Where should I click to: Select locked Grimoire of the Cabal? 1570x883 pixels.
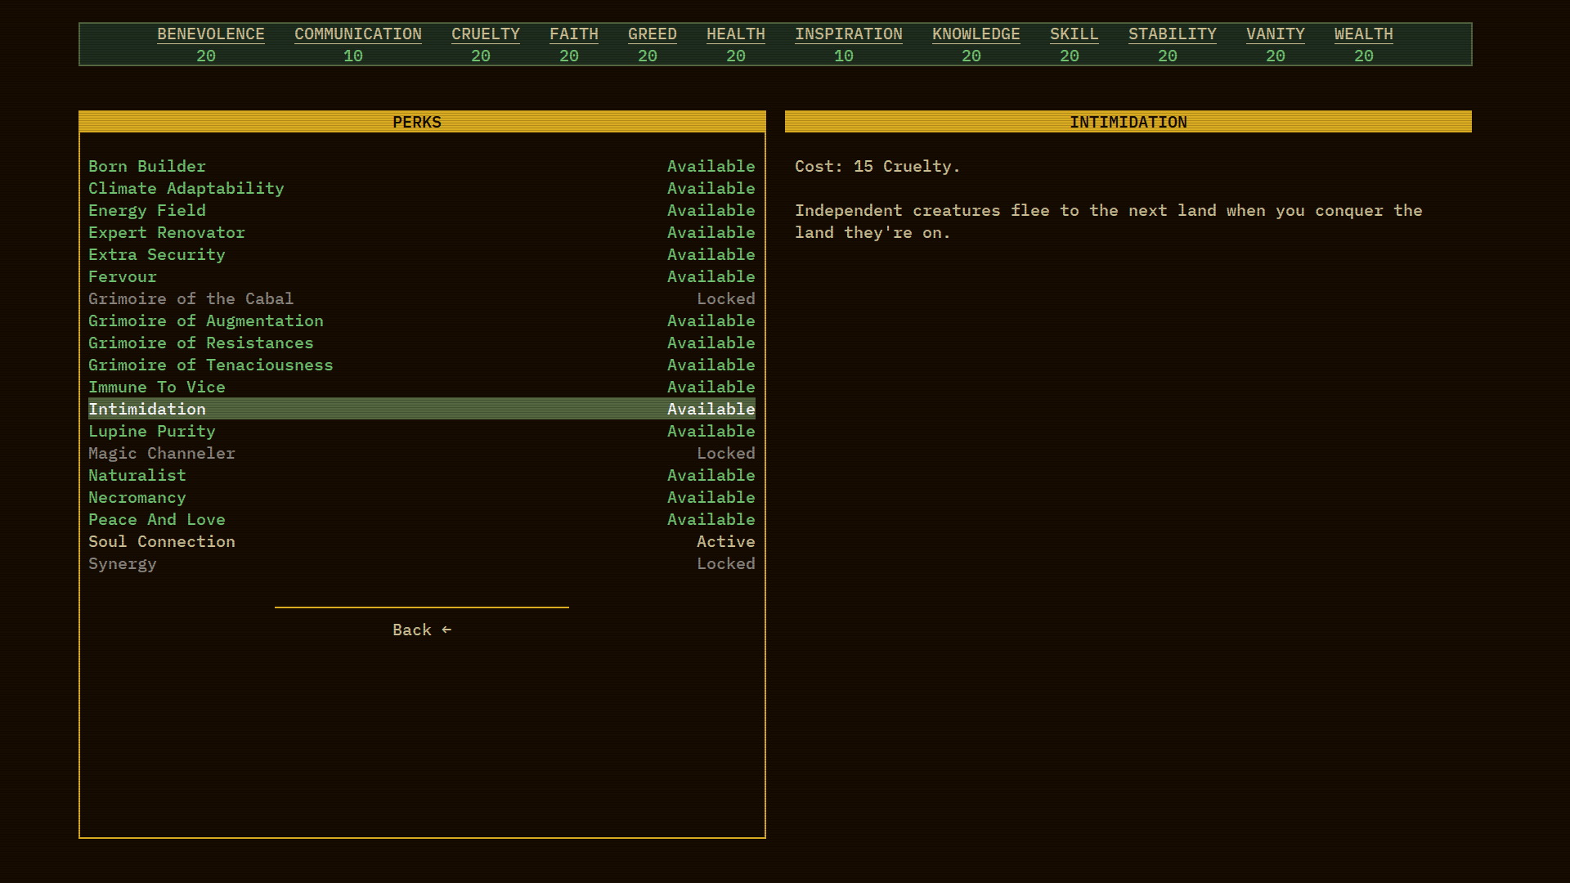191,298
